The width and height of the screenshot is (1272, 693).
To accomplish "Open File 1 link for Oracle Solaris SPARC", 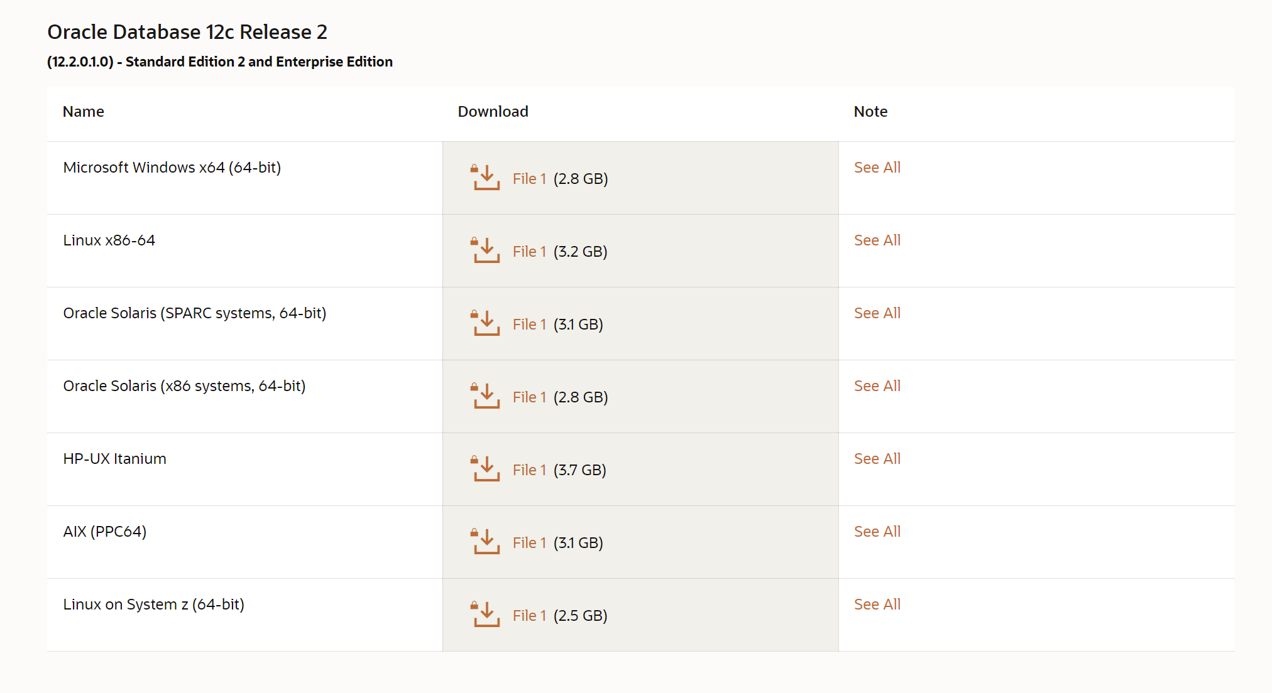I will [x=529, y=325].
